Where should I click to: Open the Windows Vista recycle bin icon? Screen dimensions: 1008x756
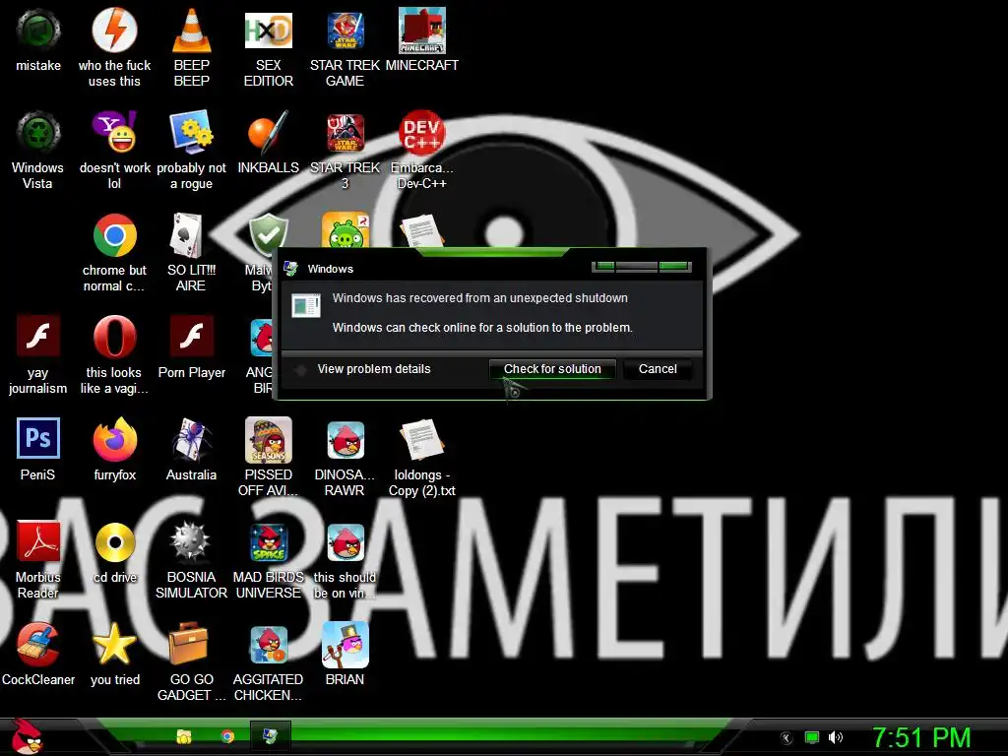[x=38, y=132]
